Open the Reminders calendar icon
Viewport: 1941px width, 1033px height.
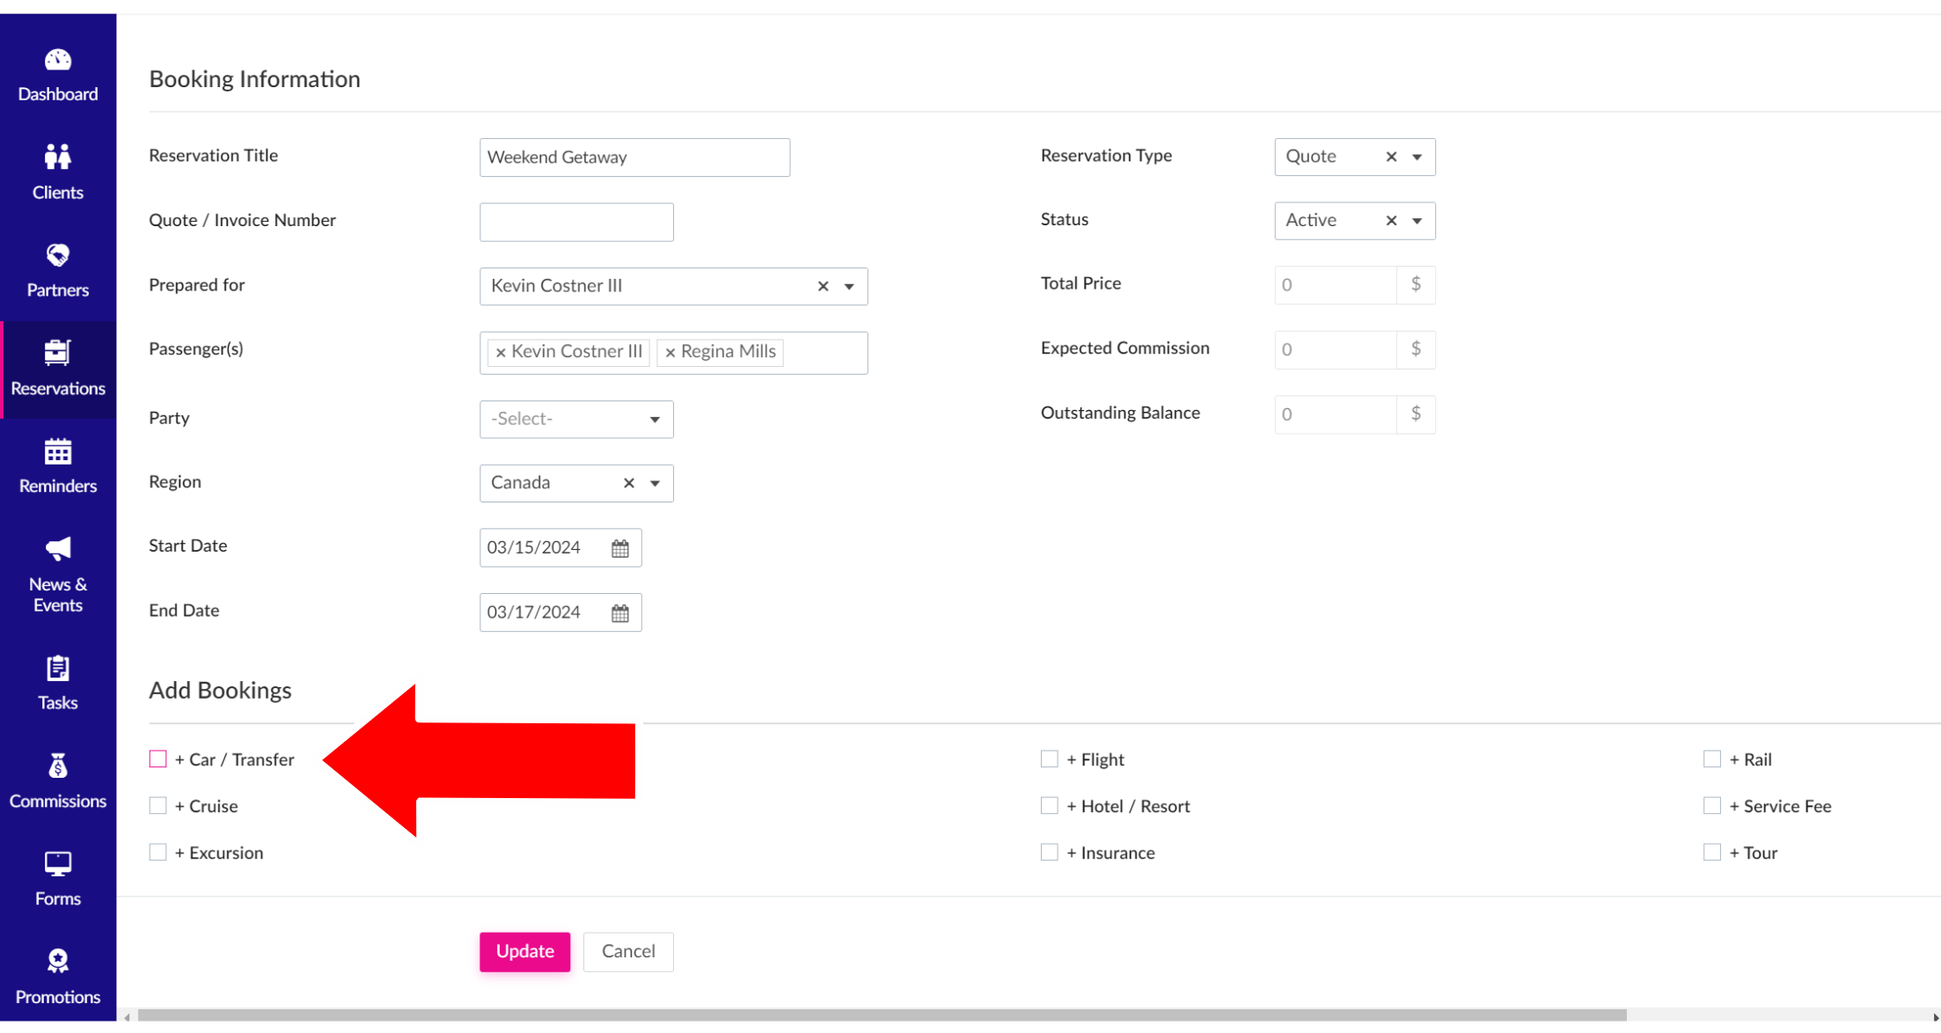57,452
